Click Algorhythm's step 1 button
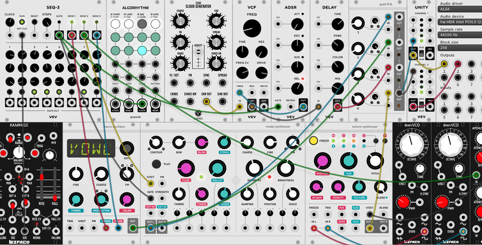 [115, 37]
